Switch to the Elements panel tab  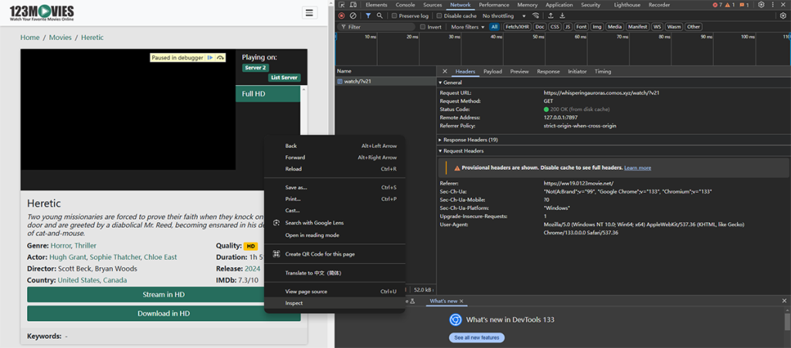tap(376, 5)
